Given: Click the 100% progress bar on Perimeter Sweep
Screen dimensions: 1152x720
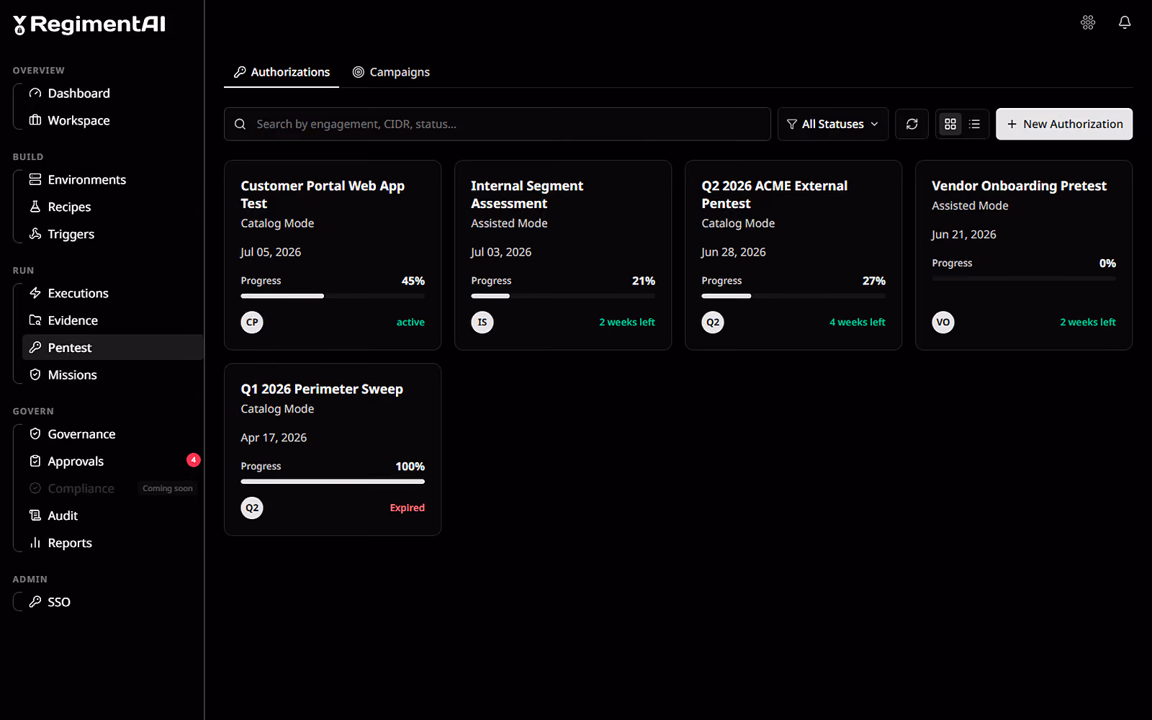Looking at the screenshot, I should [333, 482].
